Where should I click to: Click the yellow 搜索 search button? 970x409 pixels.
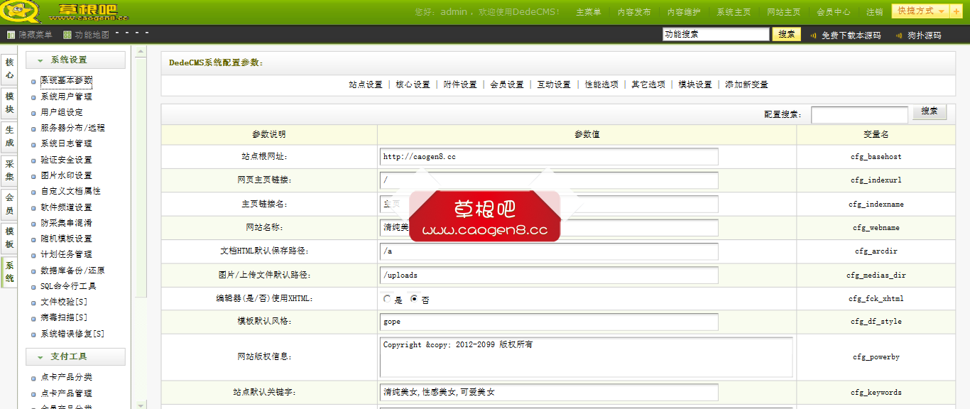click(786, 33)
